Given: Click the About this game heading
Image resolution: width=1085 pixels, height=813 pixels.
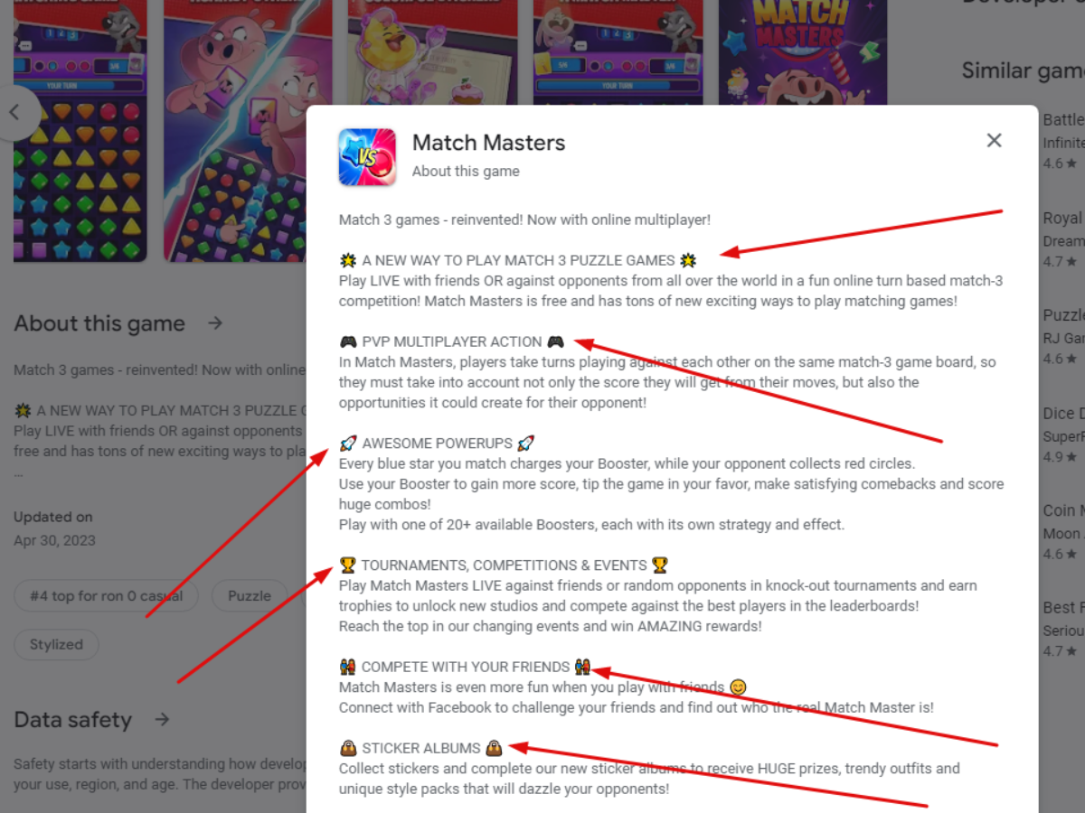Looking at the screenshot, I should (99, 323).
